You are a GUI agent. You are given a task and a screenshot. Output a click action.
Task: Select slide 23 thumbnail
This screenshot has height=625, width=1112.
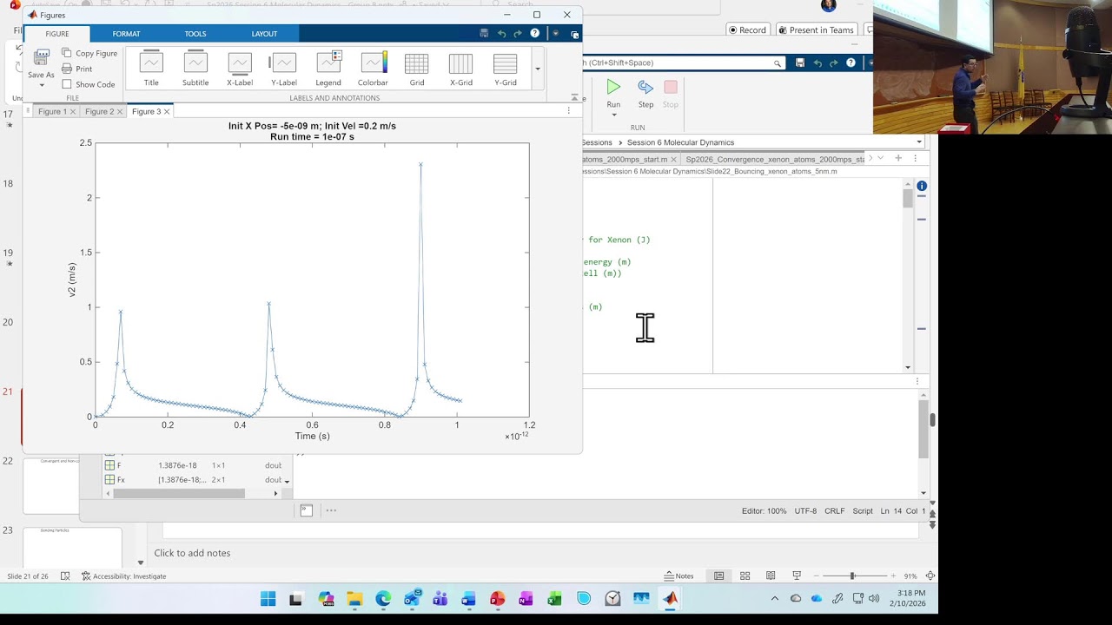(x=72, y=547)
